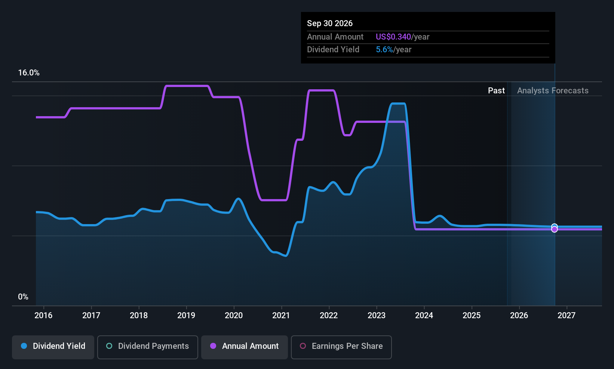Click the purple data point marker on chart
The height and width of the screenshot is (369, 614).
pos(555,230)
